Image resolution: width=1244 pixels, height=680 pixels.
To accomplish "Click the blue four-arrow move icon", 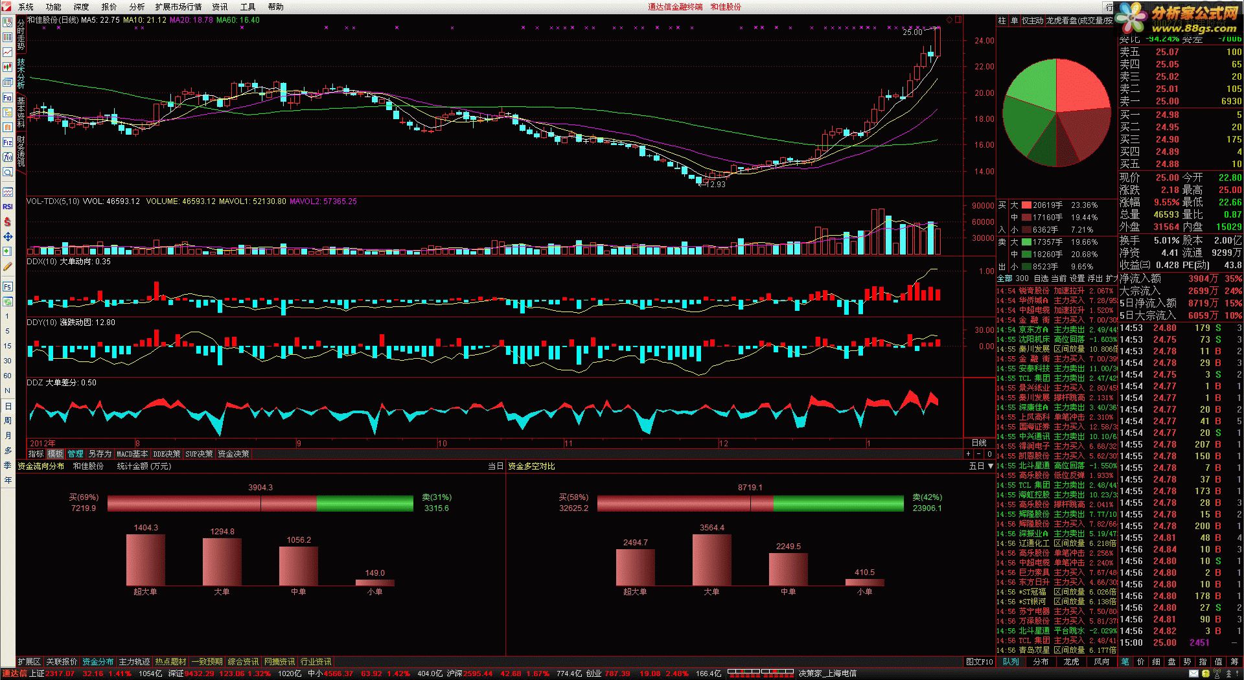I will [7, 236].
